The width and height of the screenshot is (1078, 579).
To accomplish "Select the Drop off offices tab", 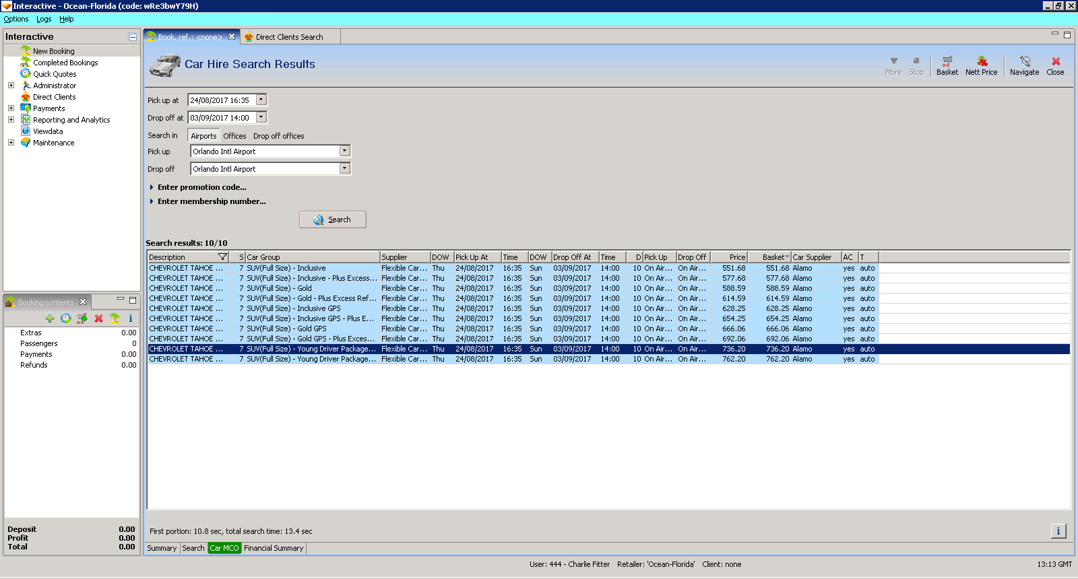I will point(279,136).
